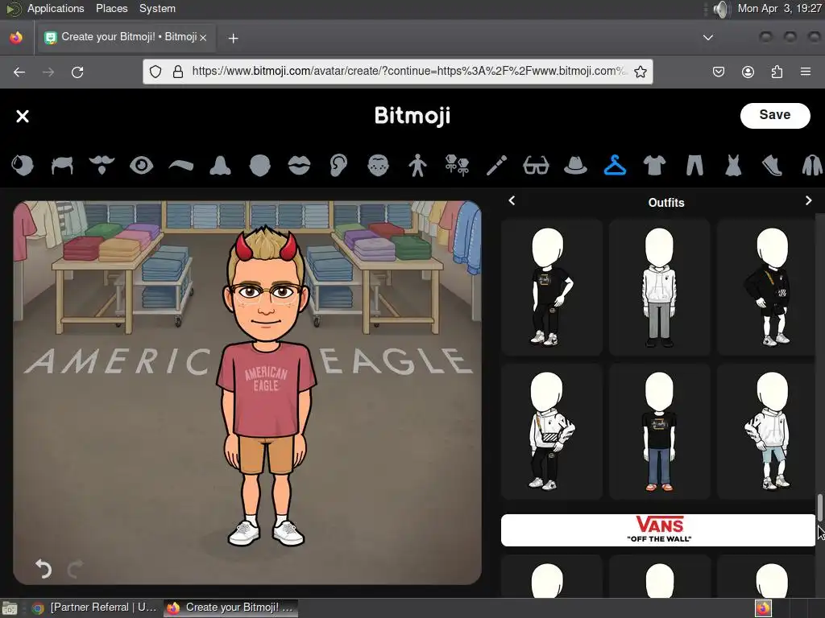825x618 pixels.
Task: Close the Create your Bitmoji tab
Action: [203, 38]
